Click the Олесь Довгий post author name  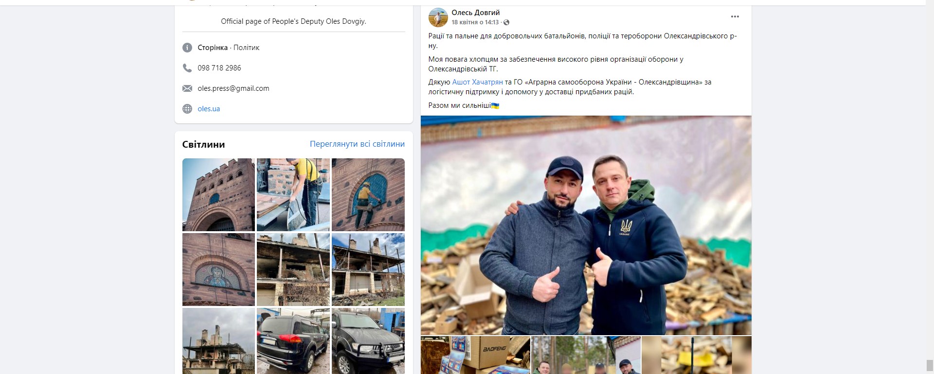[475, 13]
